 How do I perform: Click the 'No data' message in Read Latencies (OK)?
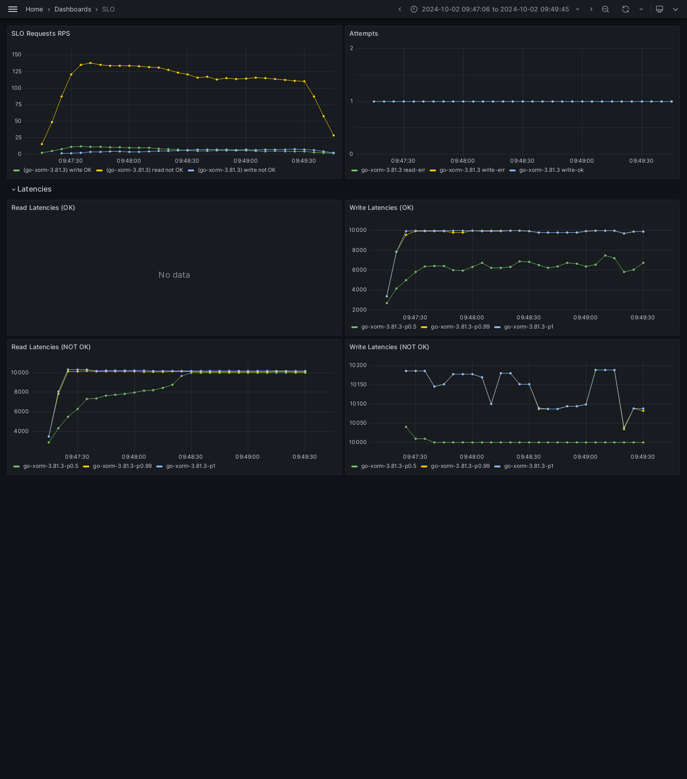(174, 275)
